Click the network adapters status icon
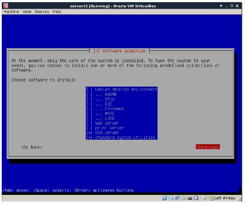This screenshot has height=205, width=245. [x=177, y=198]
